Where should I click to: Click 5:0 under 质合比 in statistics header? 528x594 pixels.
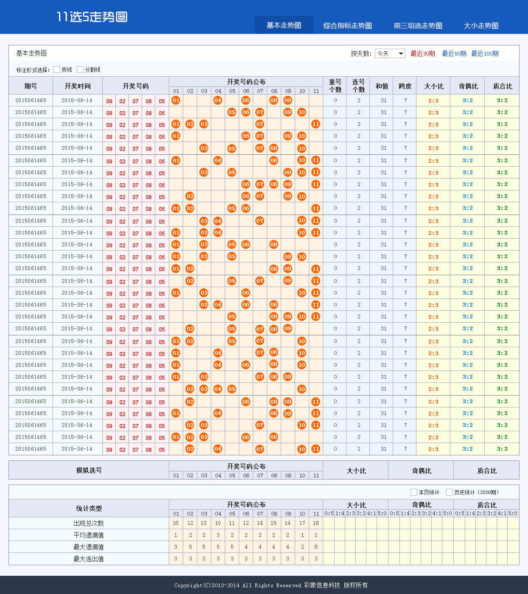513,513
